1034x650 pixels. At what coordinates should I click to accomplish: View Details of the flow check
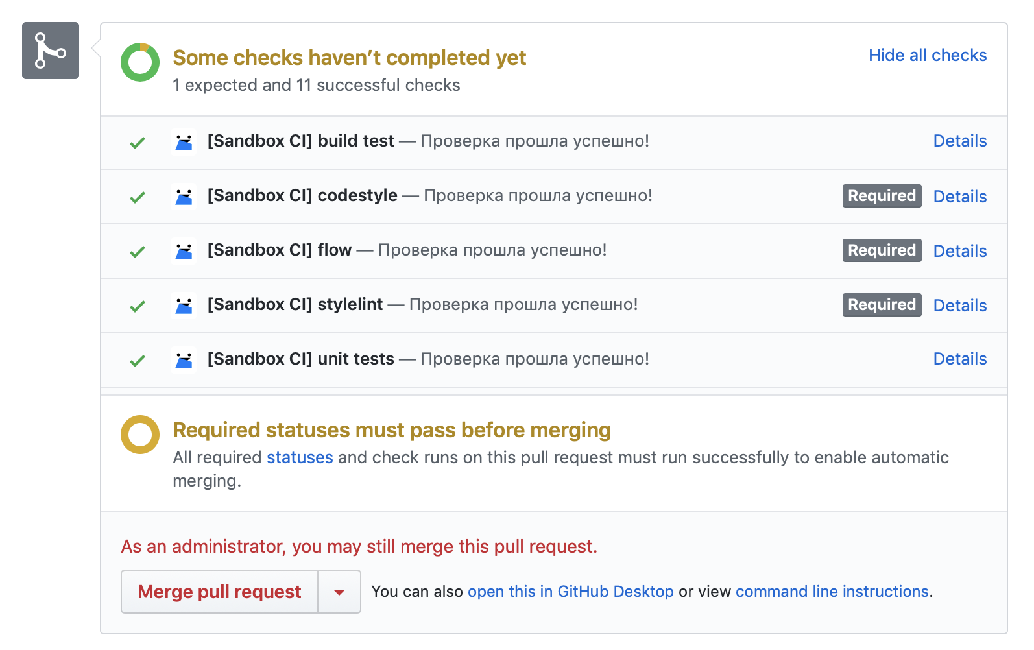960,251
